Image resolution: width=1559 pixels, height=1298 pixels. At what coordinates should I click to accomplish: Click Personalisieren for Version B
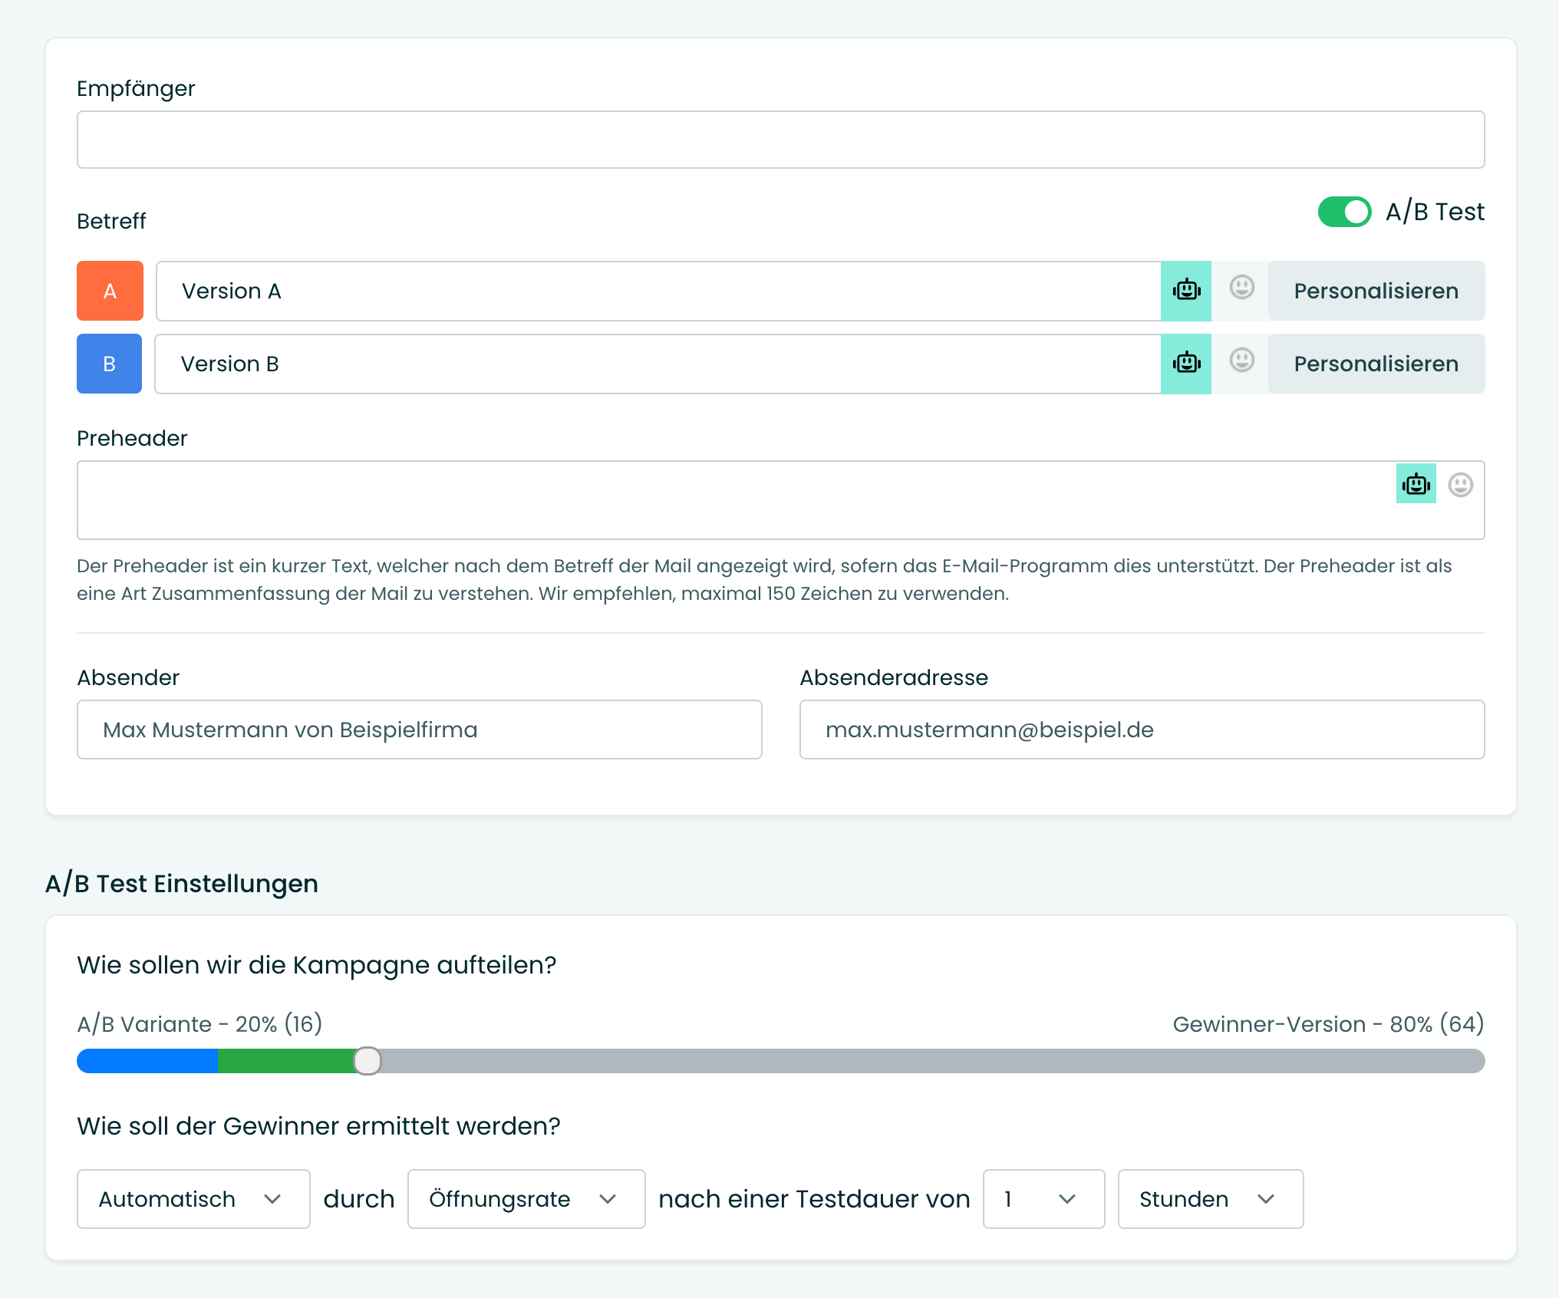point(1376,364)
